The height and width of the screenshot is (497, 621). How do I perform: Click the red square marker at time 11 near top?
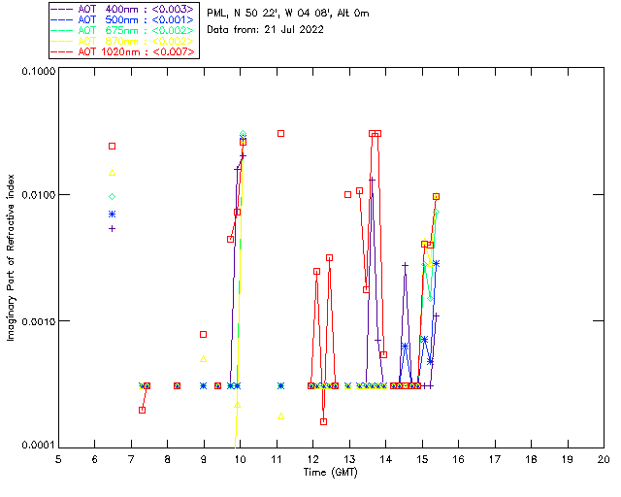280,134
